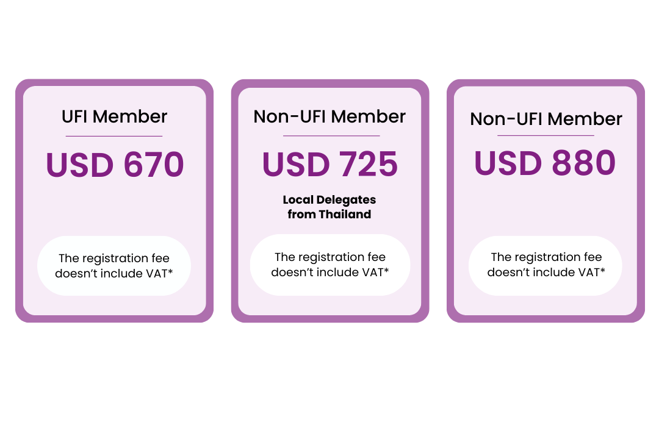
Task: Click the "UFI Member" card heading
Action: click(114, 116)
